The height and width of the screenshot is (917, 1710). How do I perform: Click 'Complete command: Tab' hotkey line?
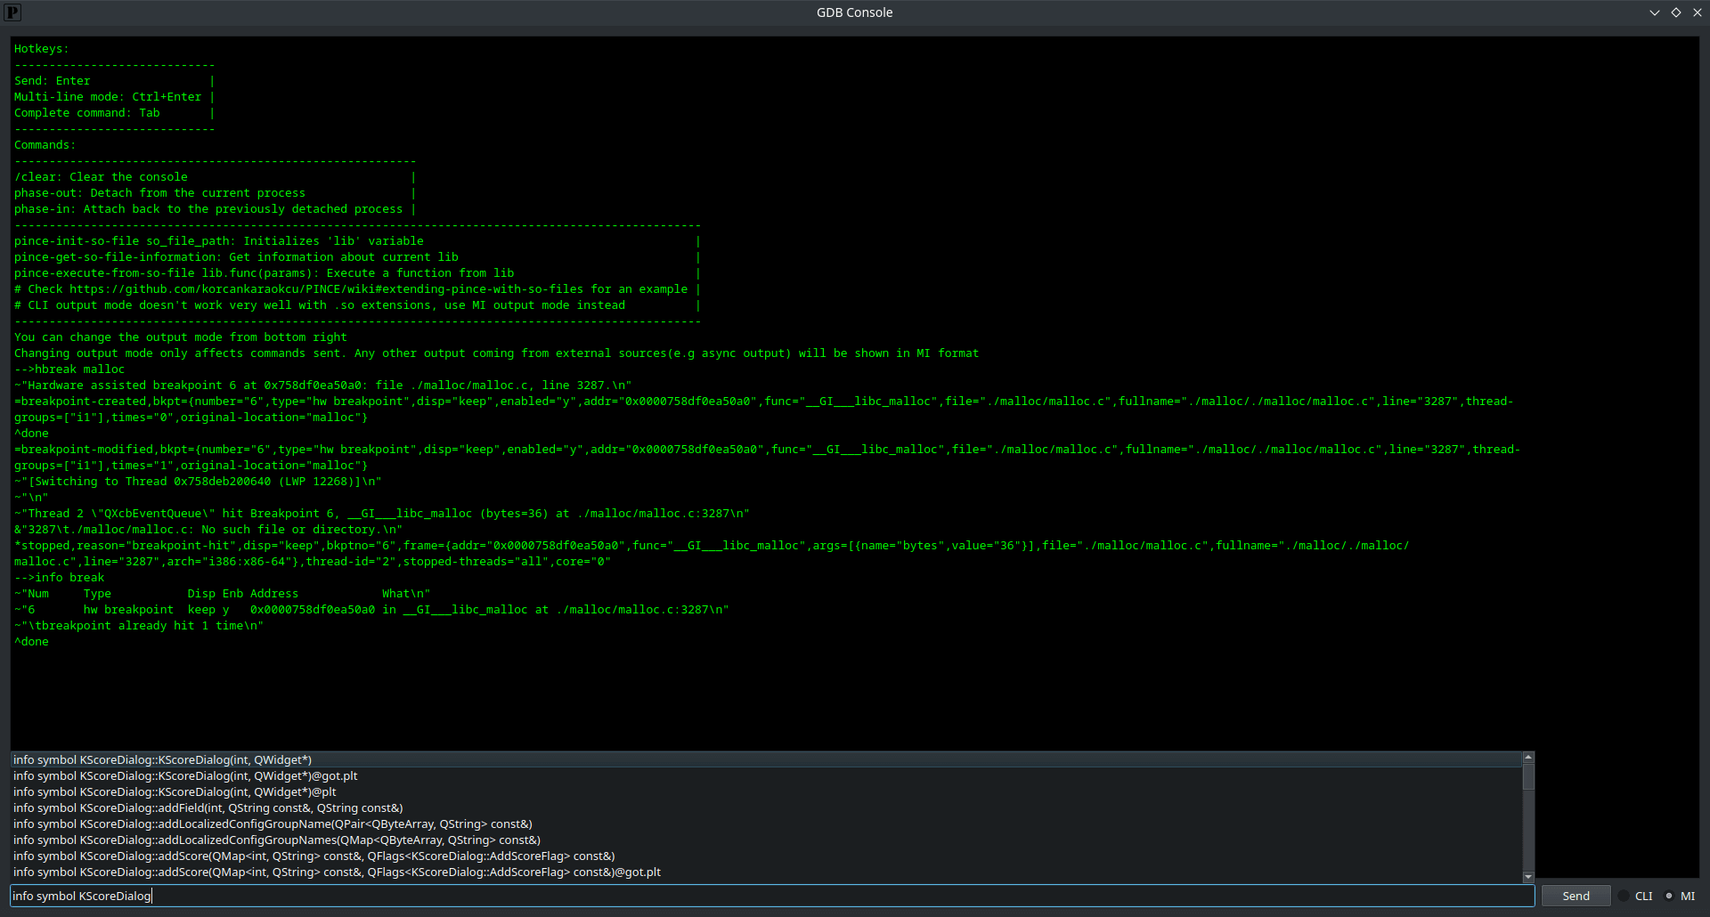tap(87, 113)
